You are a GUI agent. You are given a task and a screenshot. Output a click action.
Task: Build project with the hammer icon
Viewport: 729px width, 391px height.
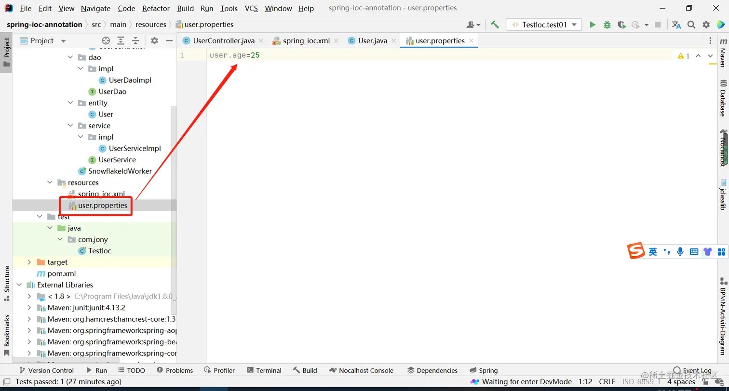(x=495, y=25)
